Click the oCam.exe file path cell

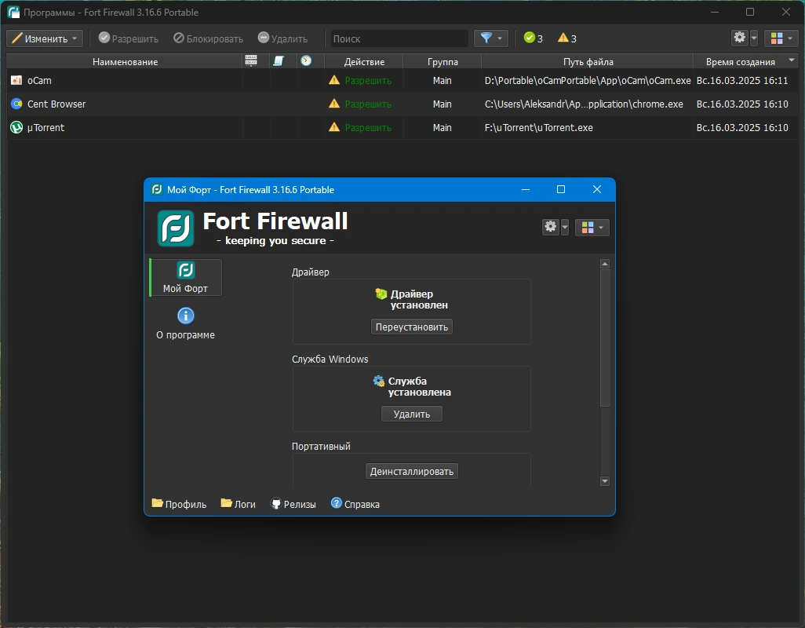(588, 81)
